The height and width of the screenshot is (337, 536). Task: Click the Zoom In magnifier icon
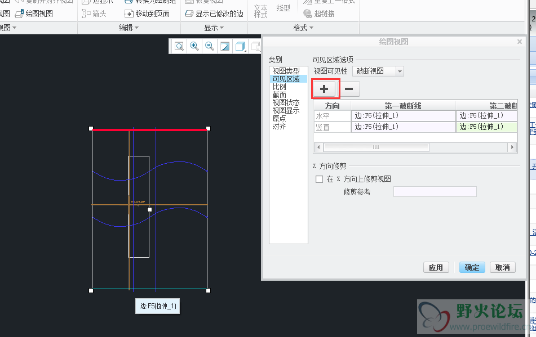click(194, 46)
